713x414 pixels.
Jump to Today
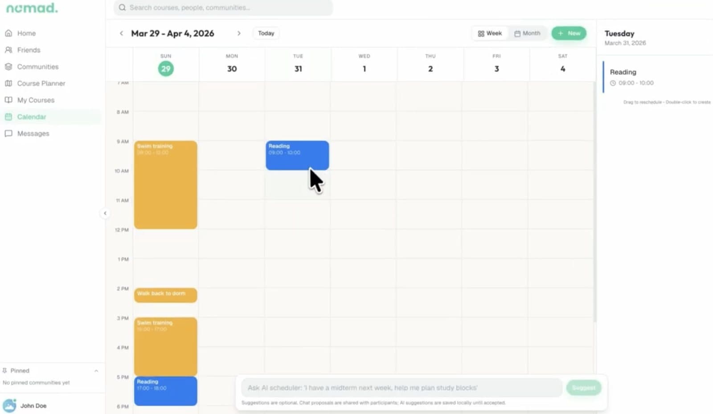click(x=266, y=33)
